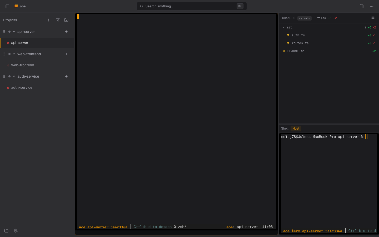This screenshot has height=237, width=379.
Task: Click the Projects heading
Action: (10, 20)
